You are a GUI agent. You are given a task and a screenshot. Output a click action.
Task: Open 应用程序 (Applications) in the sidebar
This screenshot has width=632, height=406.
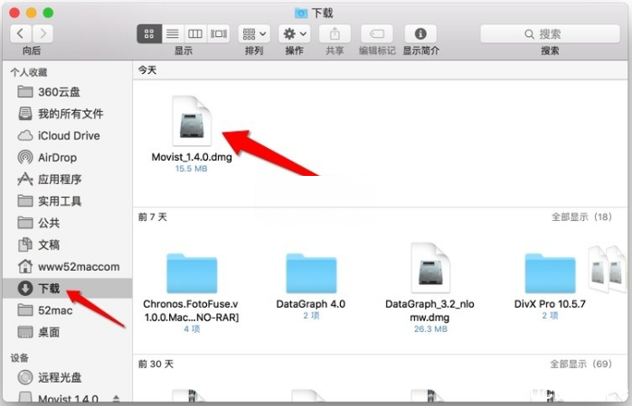(67, 179)
